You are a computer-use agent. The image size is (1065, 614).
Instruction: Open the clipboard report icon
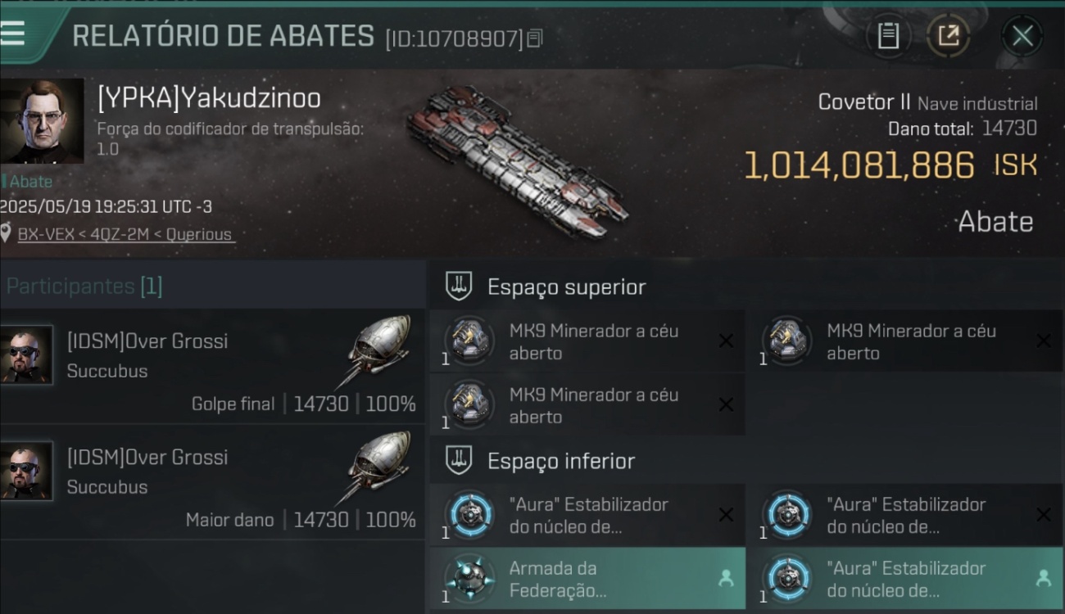click(x=888, y=35)
